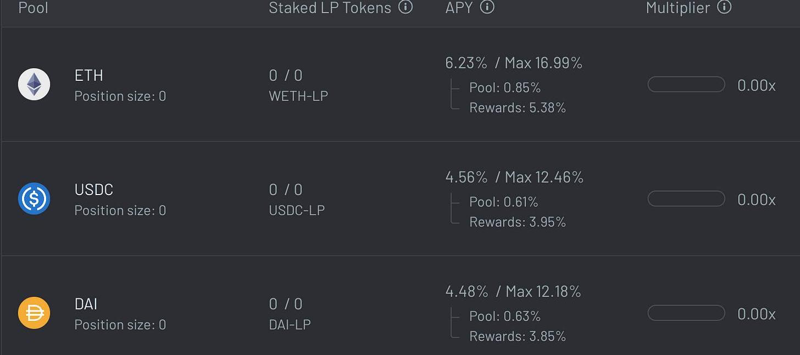Viewport: 800px width, 355px height.
Task: Select the DAI pool name
Action: coord(86,304)
